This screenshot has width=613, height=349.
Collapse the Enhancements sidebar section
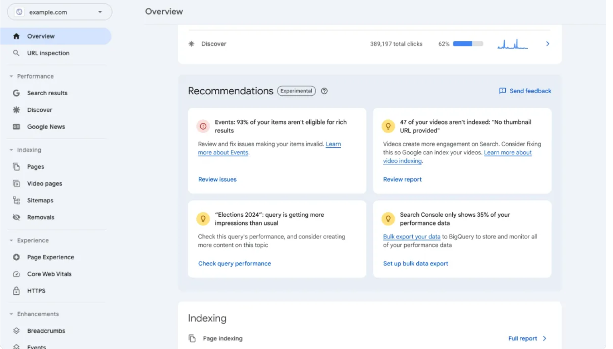tap(11, 314)
